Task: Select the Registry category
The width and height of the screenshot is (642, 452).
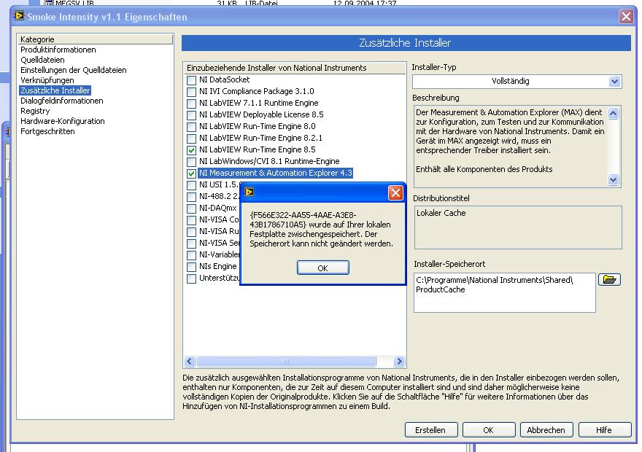Action: point(35,111)
